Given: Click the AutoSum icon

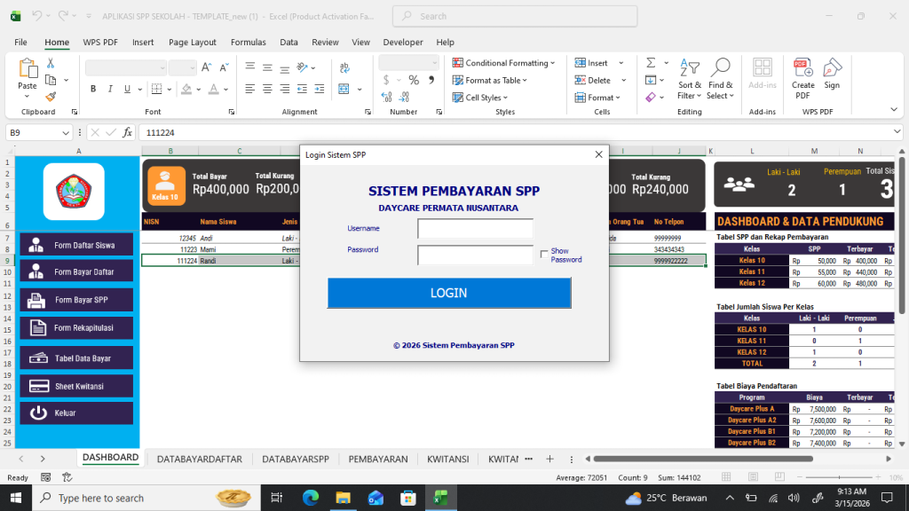Looking at the screenshot, I should click(x=651, y=61).
